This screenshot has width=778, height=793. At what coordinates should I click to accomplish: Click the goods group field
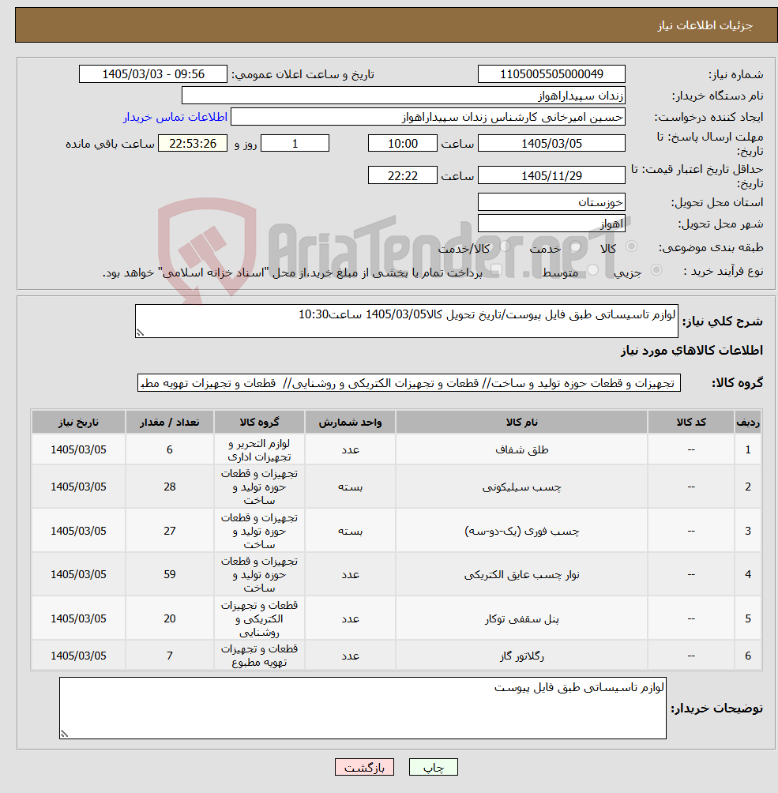tap(408, 383)
